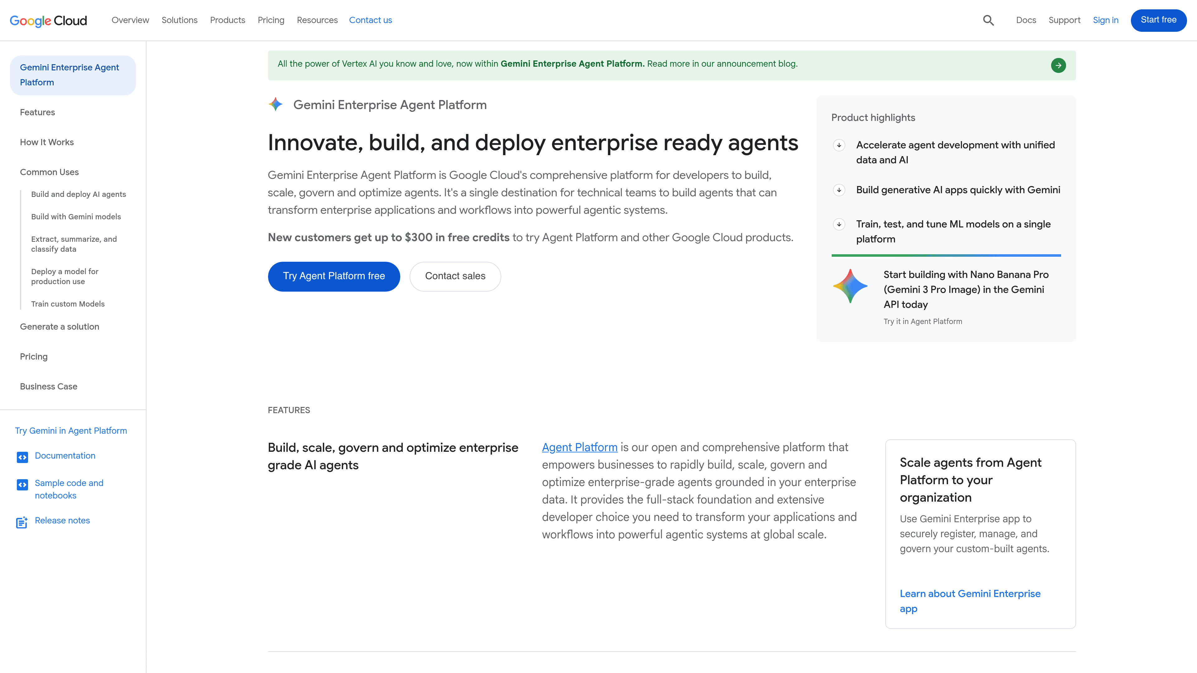
Task: Jump to How It Works section
Action: pos(47,142)
